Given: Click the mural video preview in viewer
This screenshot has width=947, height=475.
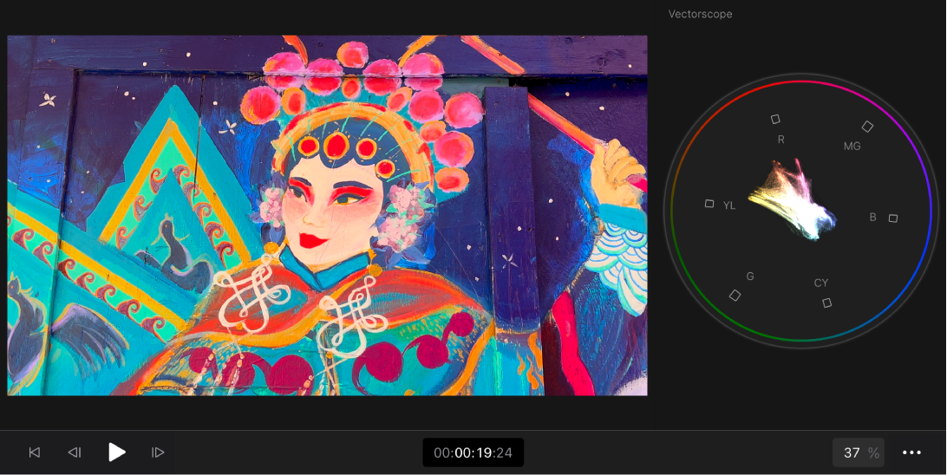Looking at the screenshot, I should point(327,216).
